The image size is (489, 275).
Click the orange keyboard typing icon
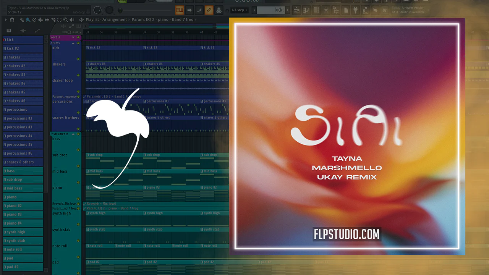[x=180, y=10]
